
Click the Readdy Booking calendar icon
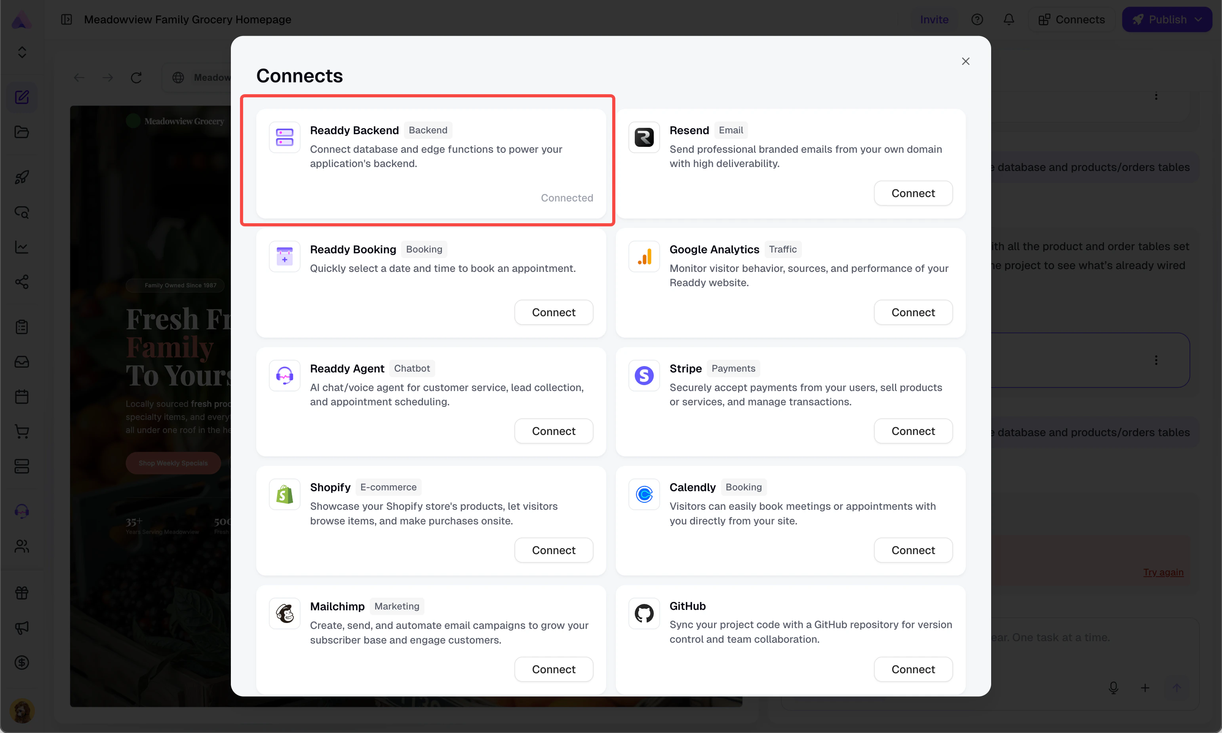click(285, 256)
